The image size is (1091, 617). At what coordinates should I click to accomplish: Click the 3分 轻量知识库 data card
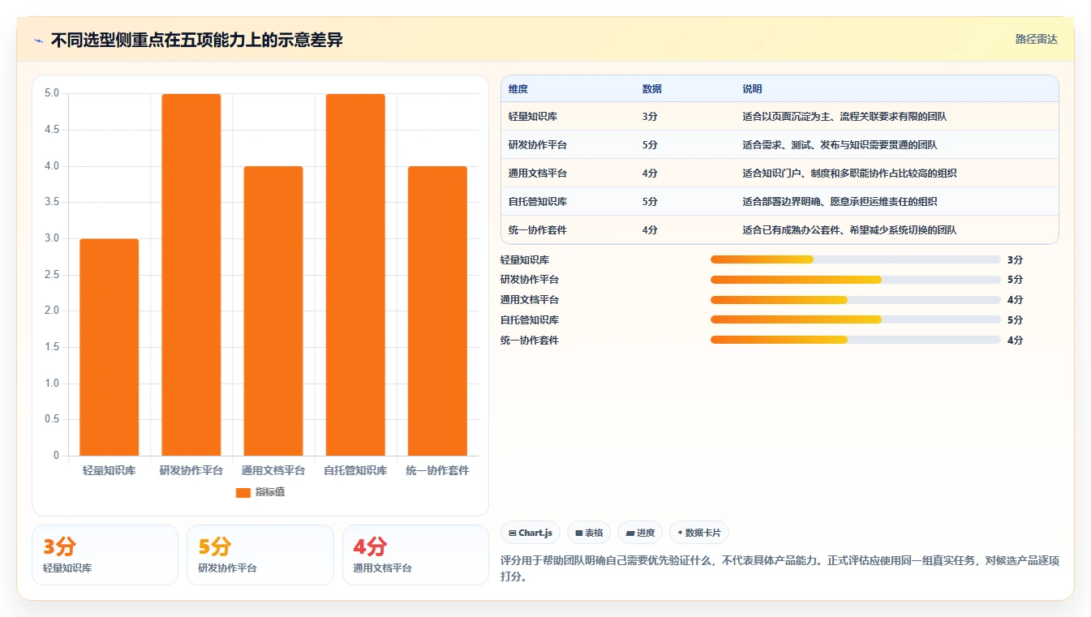click(105, 555)
